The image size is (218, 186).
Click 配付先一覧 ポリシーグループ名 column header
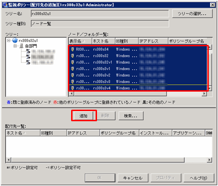pos(119,133)
